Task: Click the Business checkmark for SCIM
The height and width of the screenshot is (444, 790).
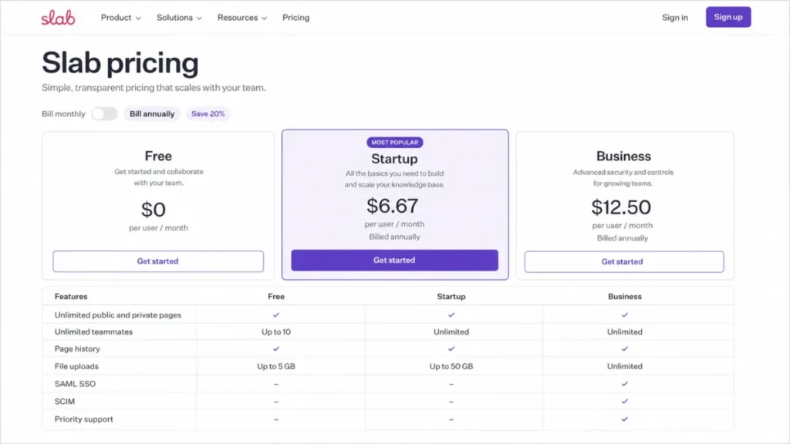Action: click(x=625, y=402)
